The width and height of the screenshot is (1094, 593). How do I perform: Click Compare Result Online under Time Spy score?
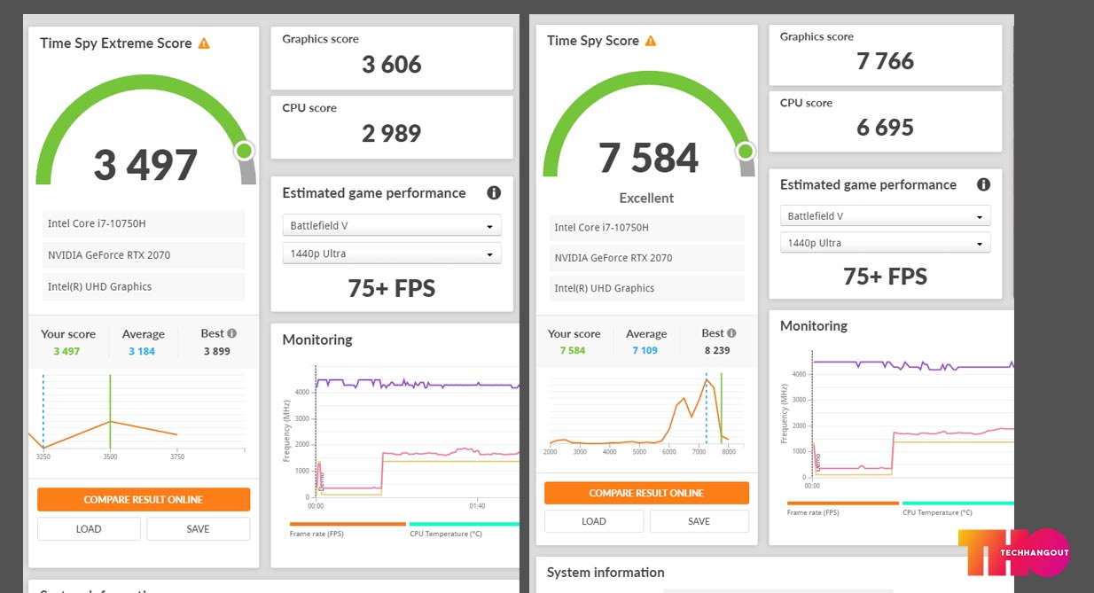coord(646,493)
